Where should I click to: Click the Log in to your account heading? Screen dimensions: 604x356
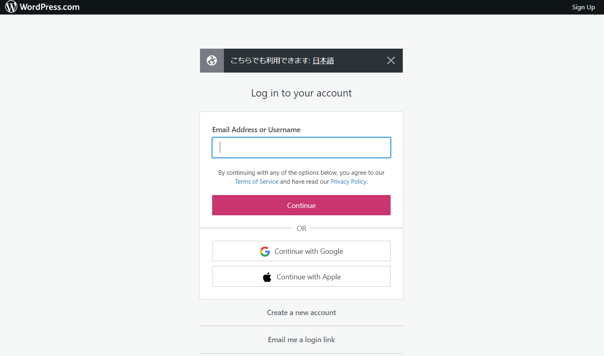(301, 93)
